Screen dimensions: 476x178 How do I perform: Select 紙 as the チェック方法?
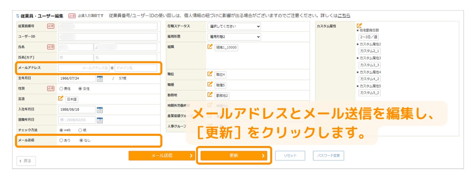point(80,130)
